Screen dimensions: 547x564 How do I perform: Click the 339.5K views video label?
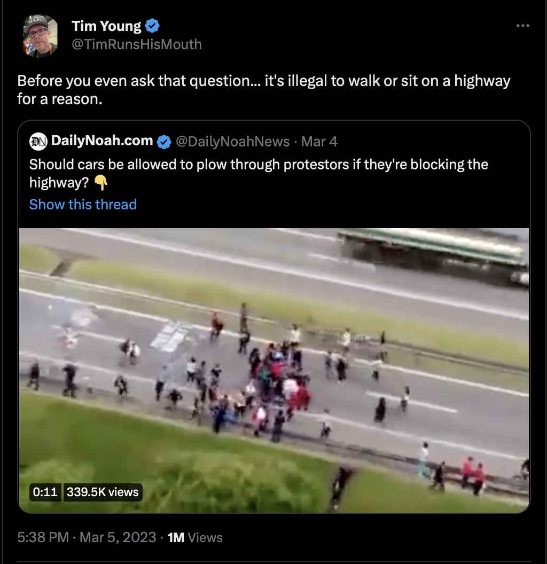(x=103, y=492)
